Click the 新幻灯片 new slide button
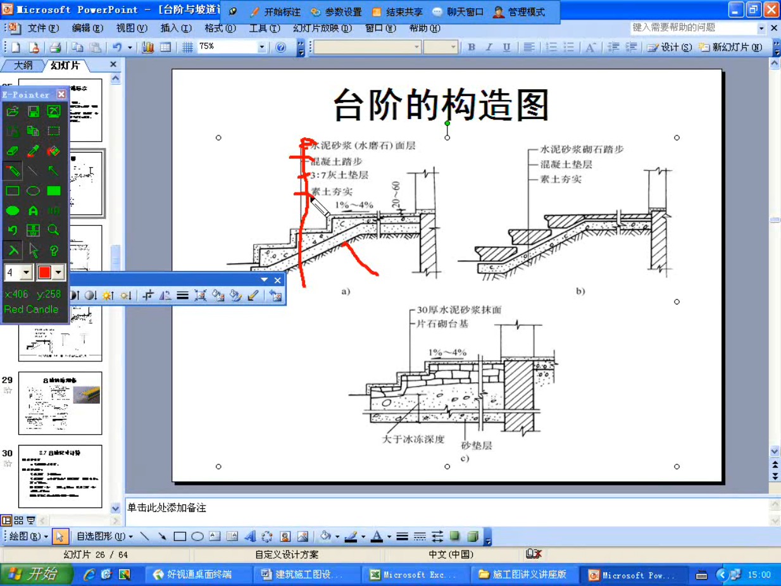781x586 pixels. 732,47
